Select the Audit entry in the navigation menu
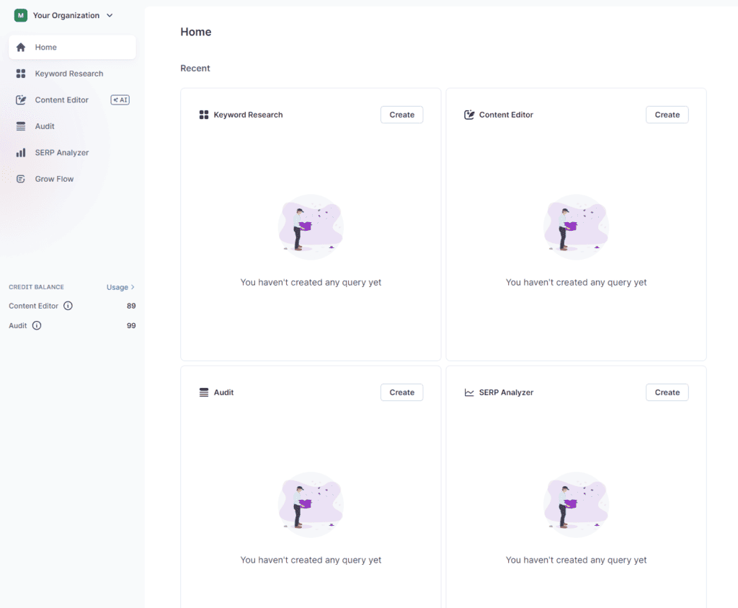This screenshot has height=608, width=738. (x=45, y=126)
